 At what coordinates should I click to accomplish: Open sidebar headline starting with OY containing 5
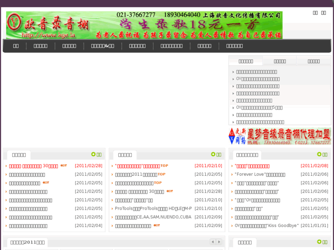click(x=259, y=108)
